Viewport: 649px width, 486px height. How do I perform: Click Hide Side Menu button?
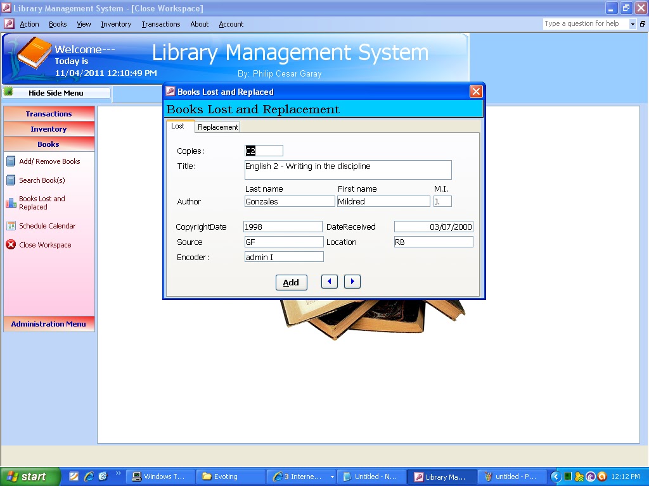pyautogui.click(x=56, y=93)
